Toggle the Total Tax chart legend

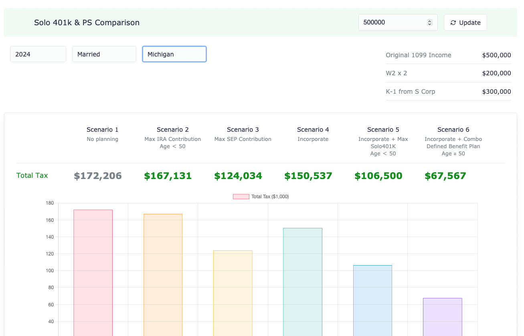261,197
